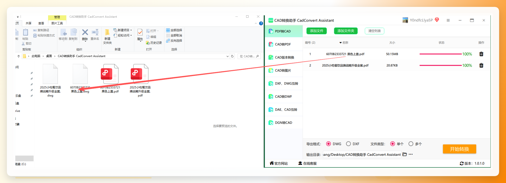Open Explorer help question mark icon

pos(261,24)
